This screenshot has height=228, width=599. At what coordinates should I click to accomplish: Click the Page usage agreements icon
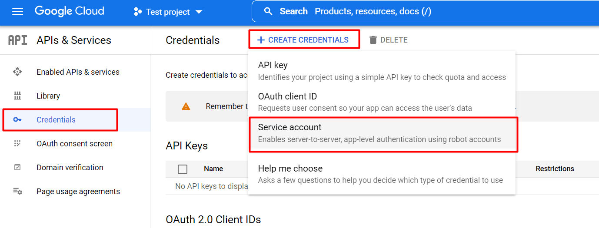point(17,192)
